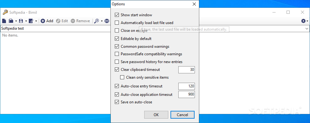The image size is (310, 123).
Task: Click Cancel in Options dialog
Action: (182, 115)
